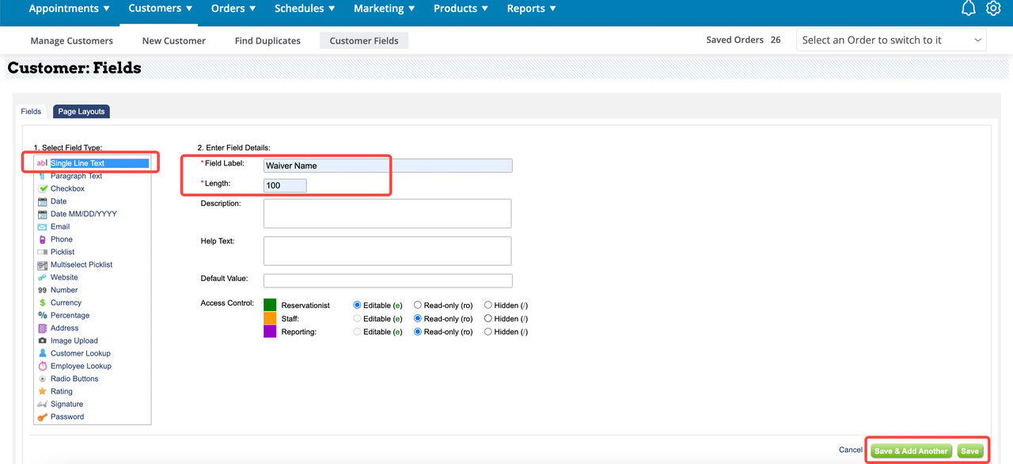1013x464 pixels.
Task: Select the Phone field icon
Action: click(43, 239)
